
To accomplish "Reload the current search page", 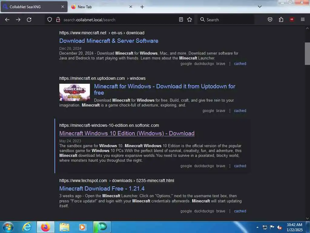I will tap(29, 20).
